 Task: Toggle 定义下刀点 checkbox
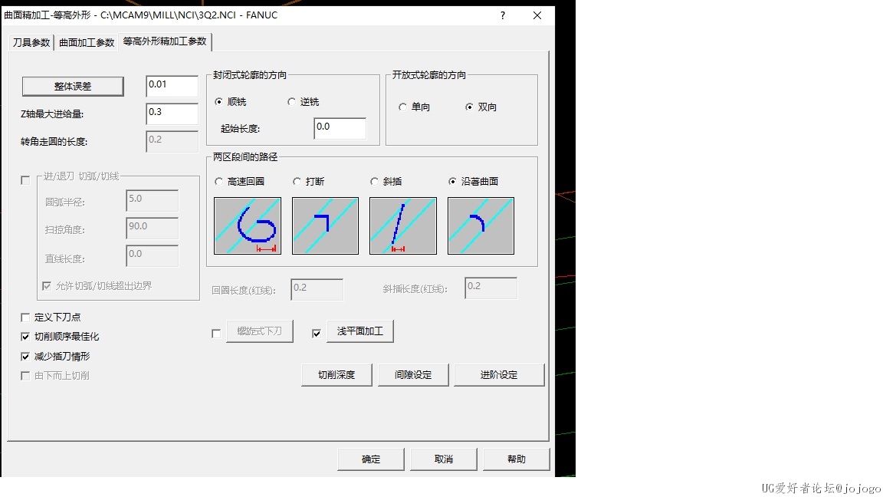(25, 318)
